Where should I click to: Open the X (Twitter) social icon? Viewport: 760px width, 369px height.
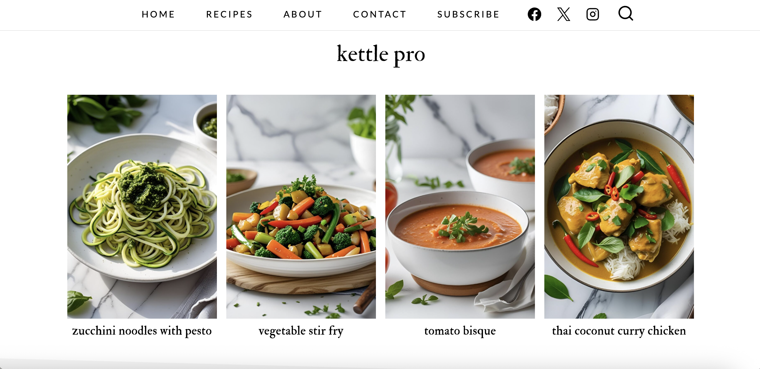click(563, 14)
